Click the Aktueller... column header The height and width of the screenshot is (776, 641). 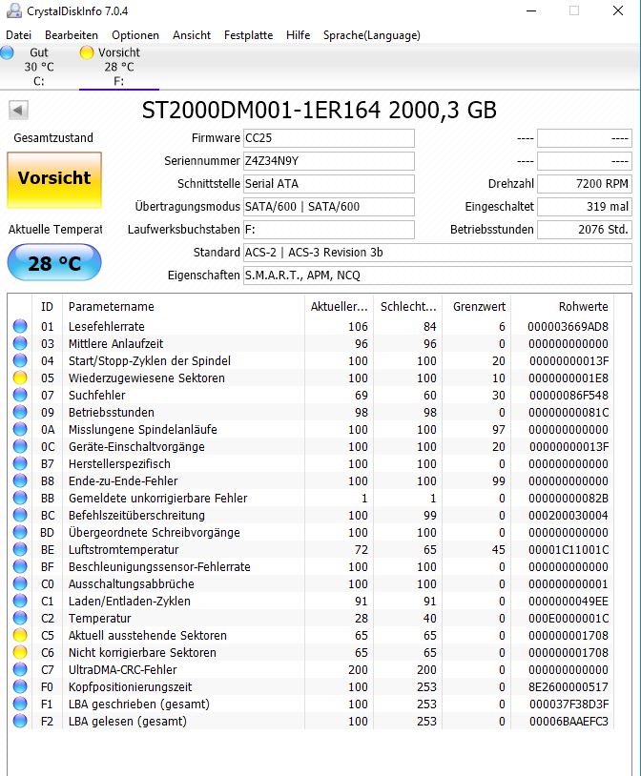tap(340, 306)
